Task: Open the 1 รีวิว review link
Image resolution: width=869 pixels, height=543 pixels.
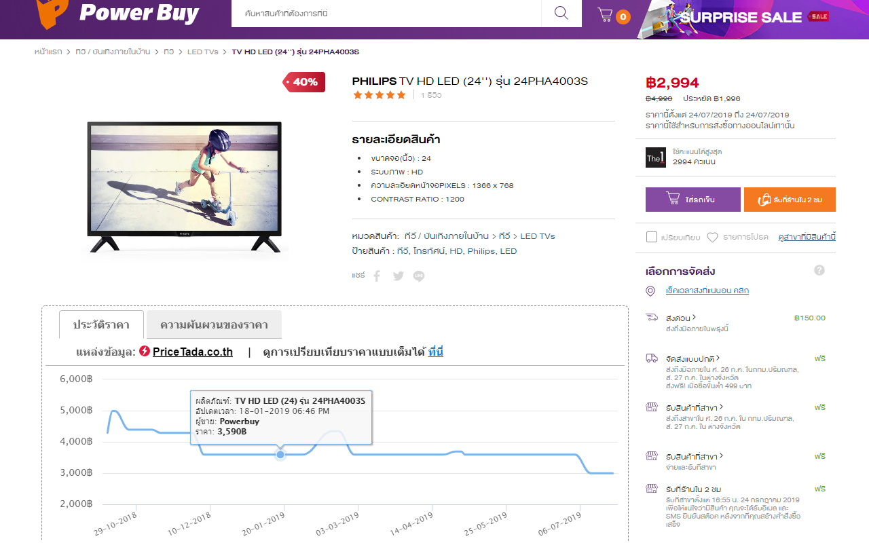Action: click(431, 95)
